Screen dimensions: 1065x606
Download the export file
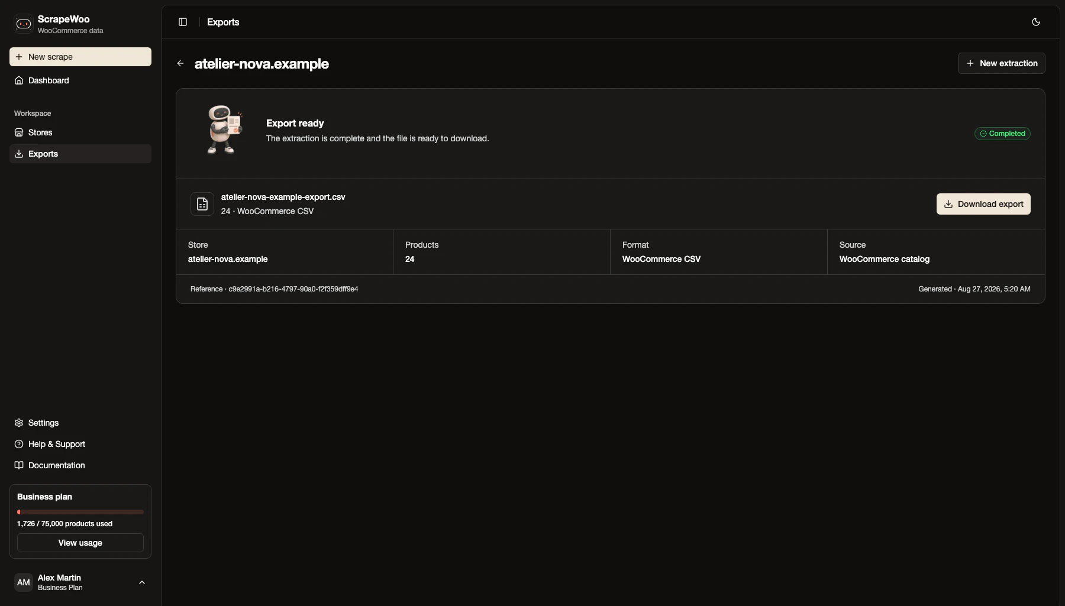983,204
